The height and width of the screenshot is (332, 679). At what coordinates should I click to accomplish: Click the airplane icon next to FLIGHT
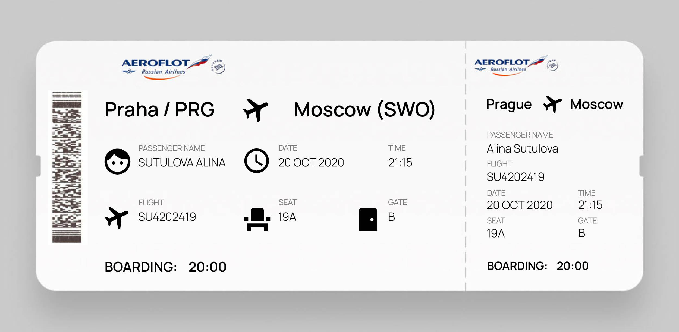tap(117, 218)
